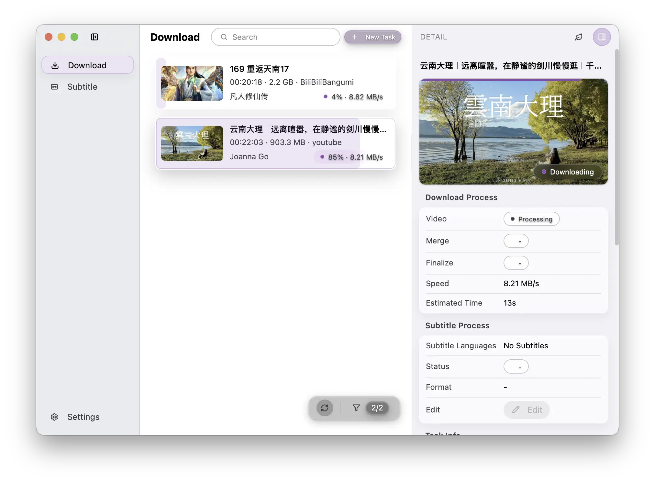655x483 pixels.
Task: Open Settings via the gear icon
Action: coord(54,417)
